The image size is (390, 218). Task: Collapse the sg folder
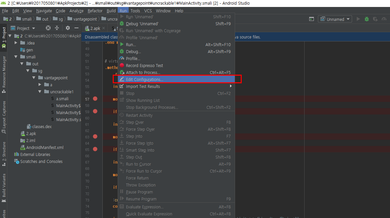click(x=28, y=71)
